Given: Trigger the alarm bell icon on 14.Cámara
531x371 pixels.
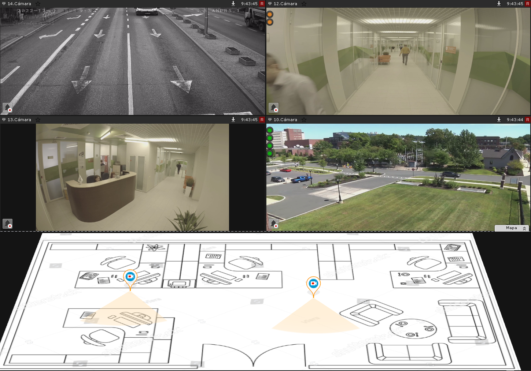Looking at the screenshot, I should coord(8,108).
